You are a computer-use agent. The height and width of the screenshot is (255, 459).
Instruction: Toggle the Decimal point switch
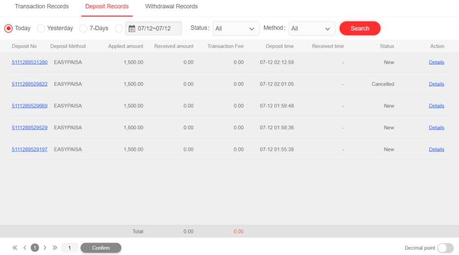click(x=446, y=248)
